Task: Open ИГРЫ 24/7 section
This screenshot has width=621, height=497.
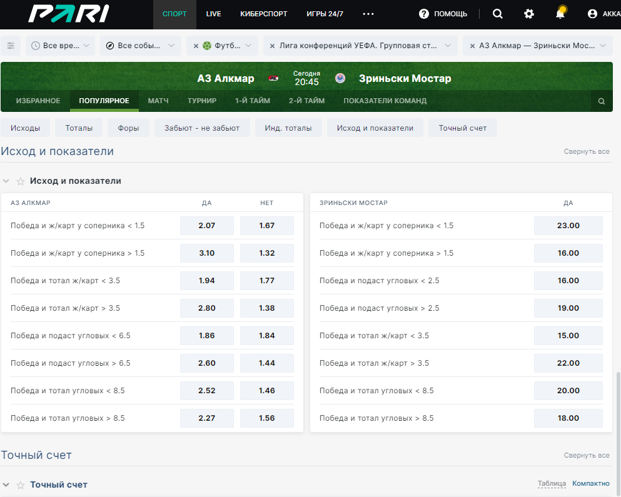Action: point(325,14)
